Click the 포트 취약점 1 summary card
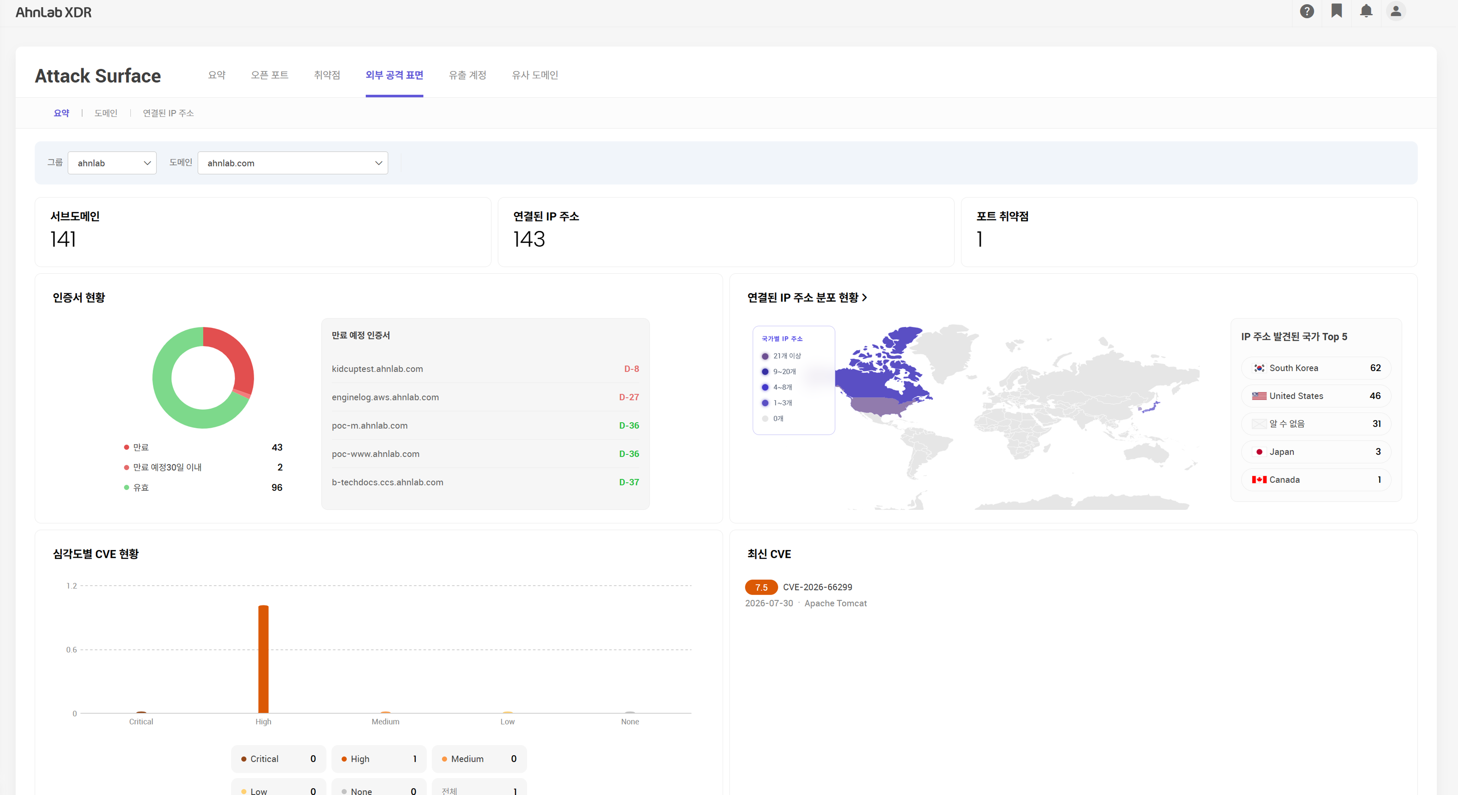 click(1189, 232)
